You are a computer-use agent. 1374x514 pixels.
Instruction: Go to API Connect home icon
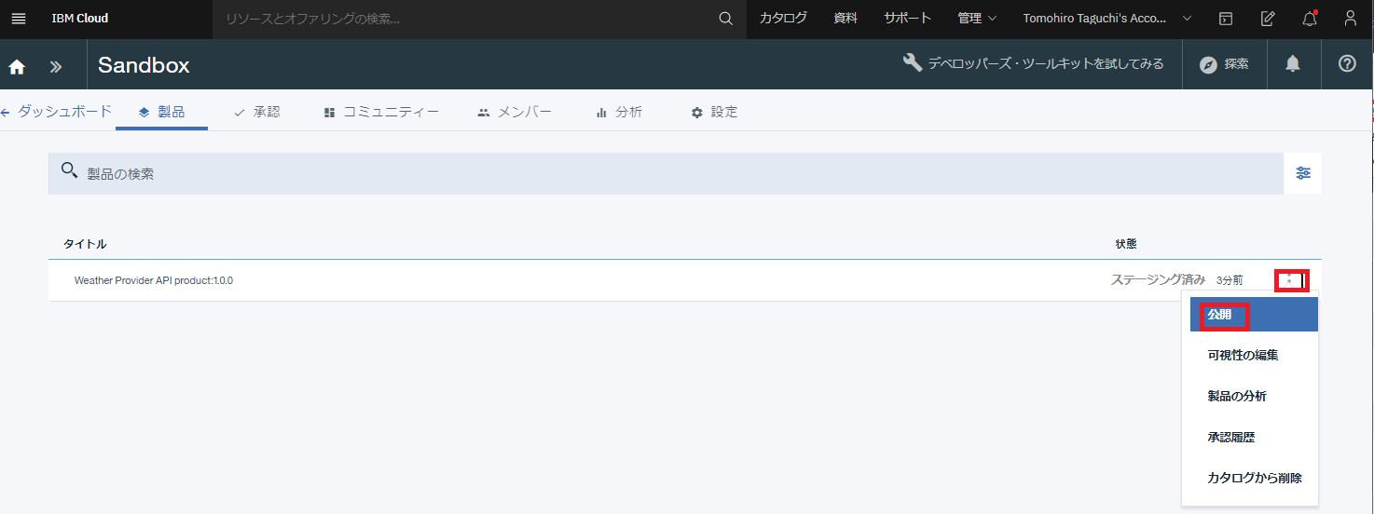pyautogui.click(x=17, y=65)
